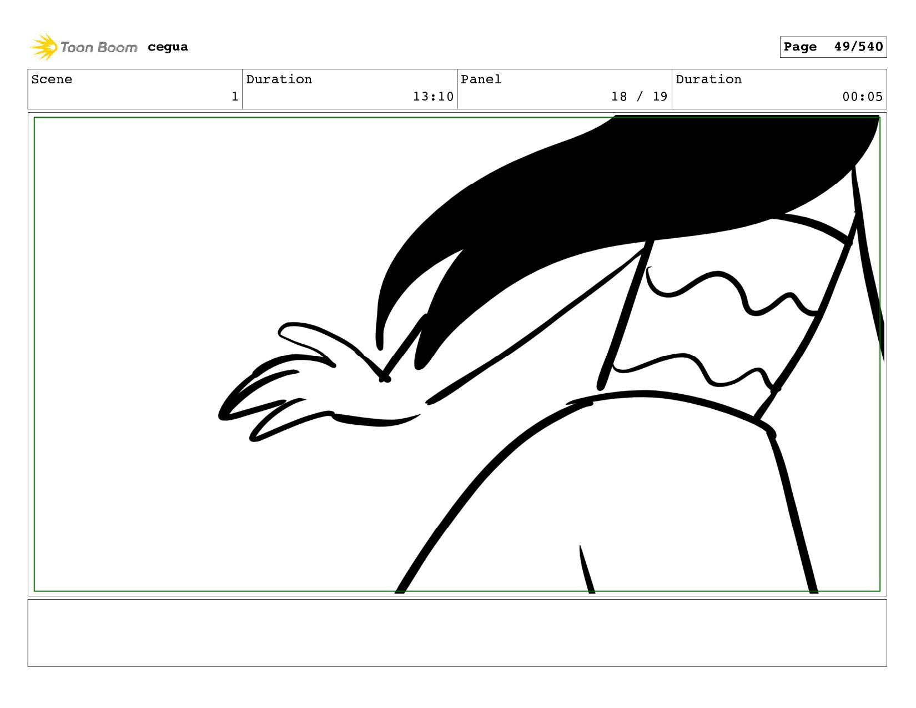Click the Toon Boom logo
This screenshot has width=916, height=708.
83,47
